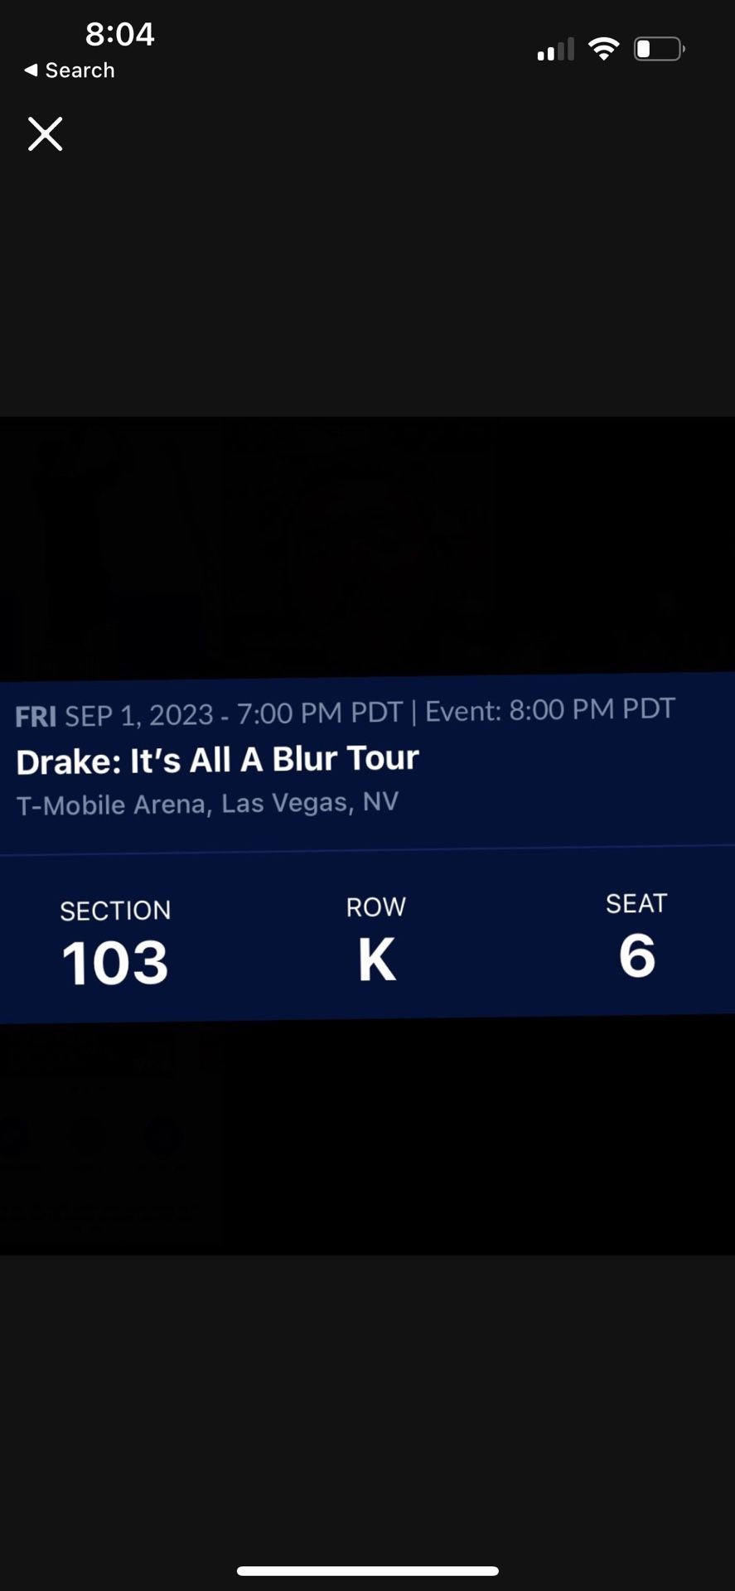Tap the cellular signal strength icon
Screen dimensions: 735x1591
coord(554,50)
